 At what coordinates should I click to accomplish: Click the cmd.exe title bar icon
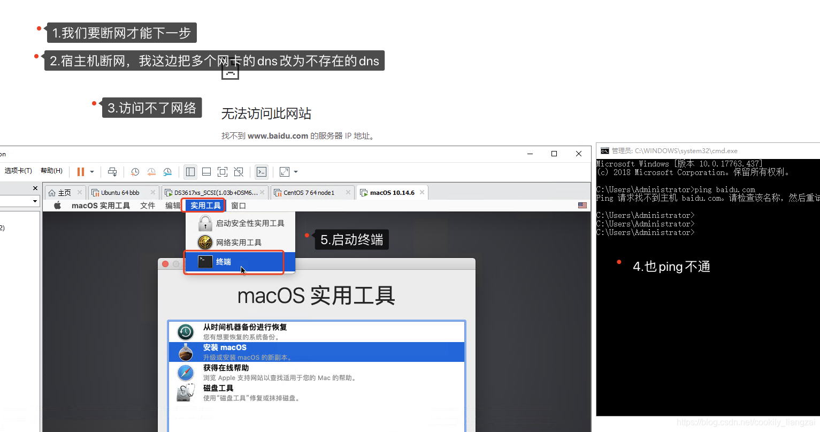[x=605, y=151]
